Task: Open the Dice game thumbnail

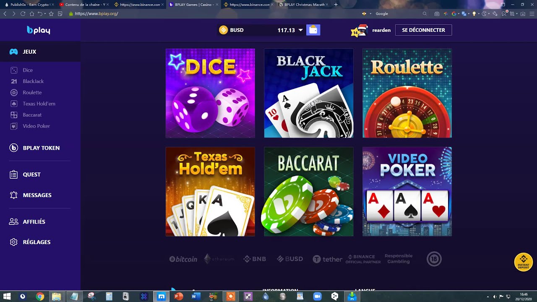Action: 210,93
